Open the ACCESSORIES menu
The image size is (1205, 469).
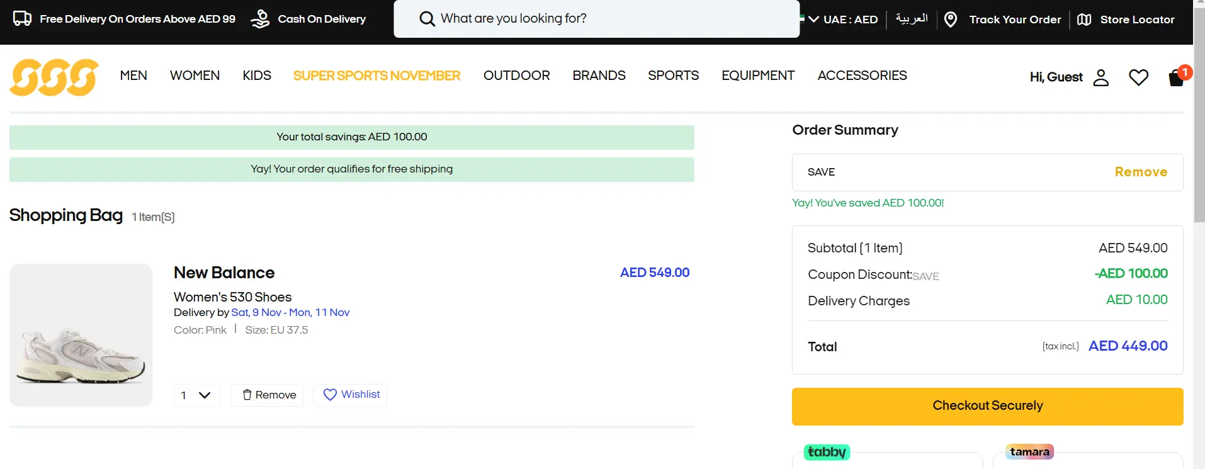click(862, 76)
